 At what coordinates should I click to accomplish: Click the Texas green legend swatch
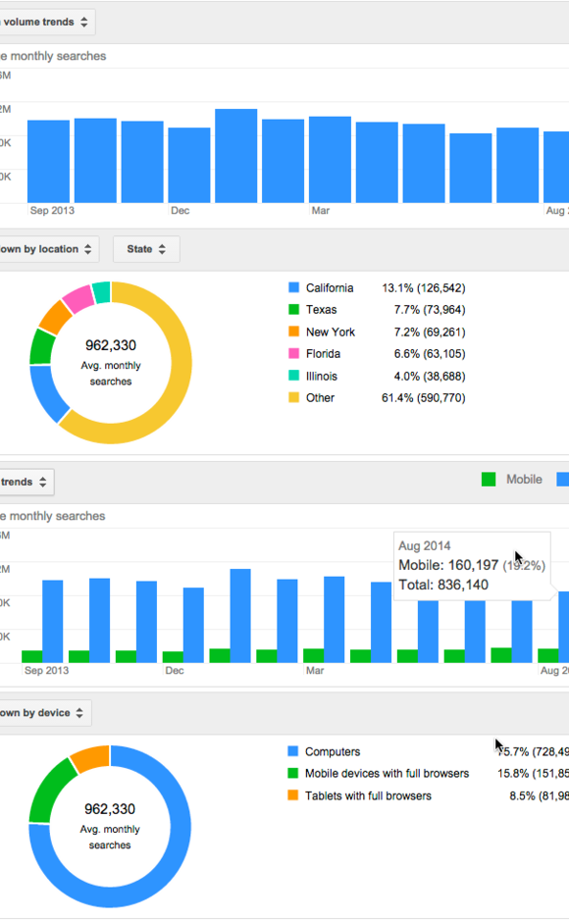click(294, 309)
